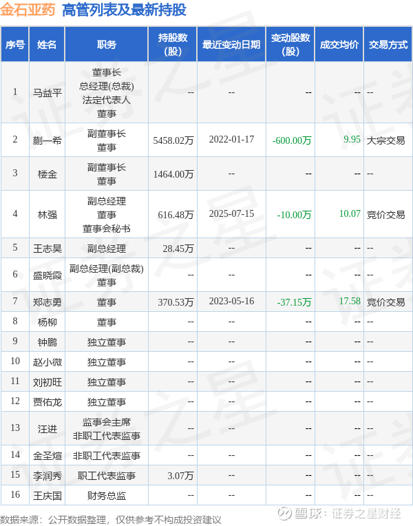
Task: Click the 监事会主席 position text
Action: [x=107, y=422]
